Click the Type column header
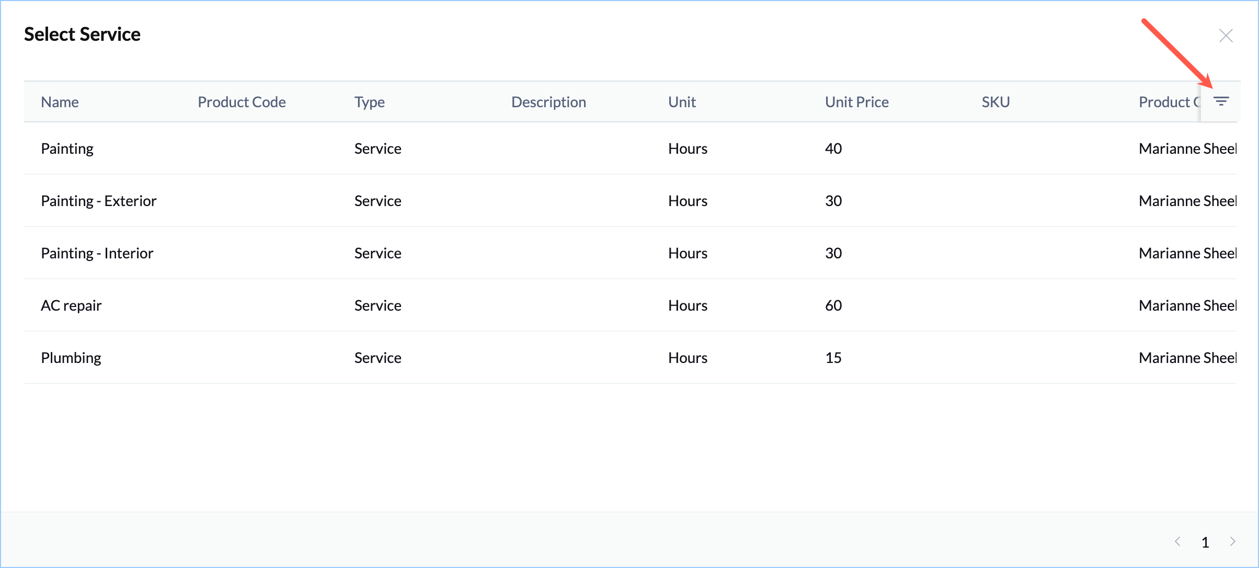The image size is (1259, 568). 370,102
